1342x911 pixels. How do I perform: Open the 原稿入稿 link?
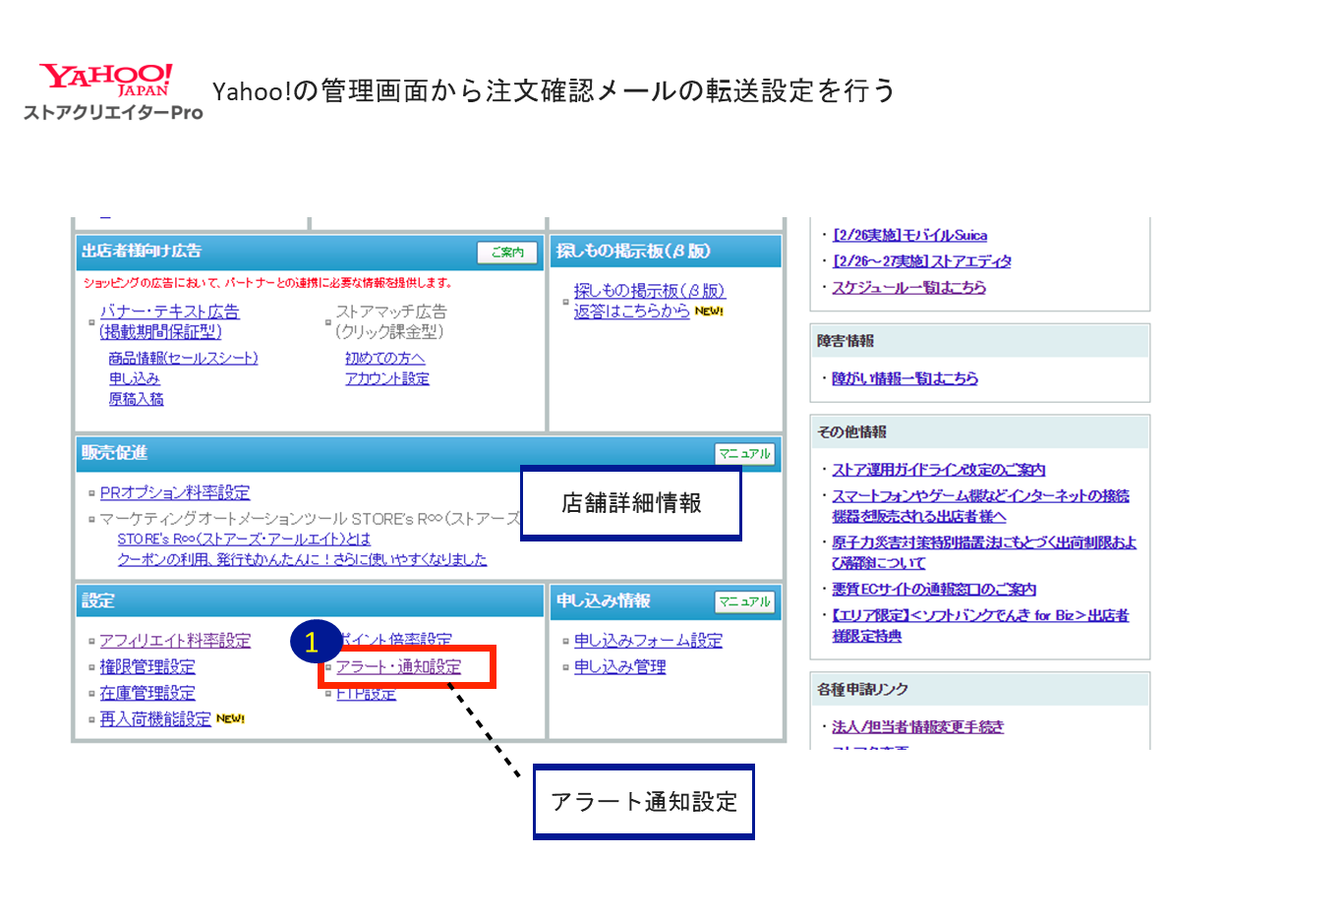[x=136, y=399]
